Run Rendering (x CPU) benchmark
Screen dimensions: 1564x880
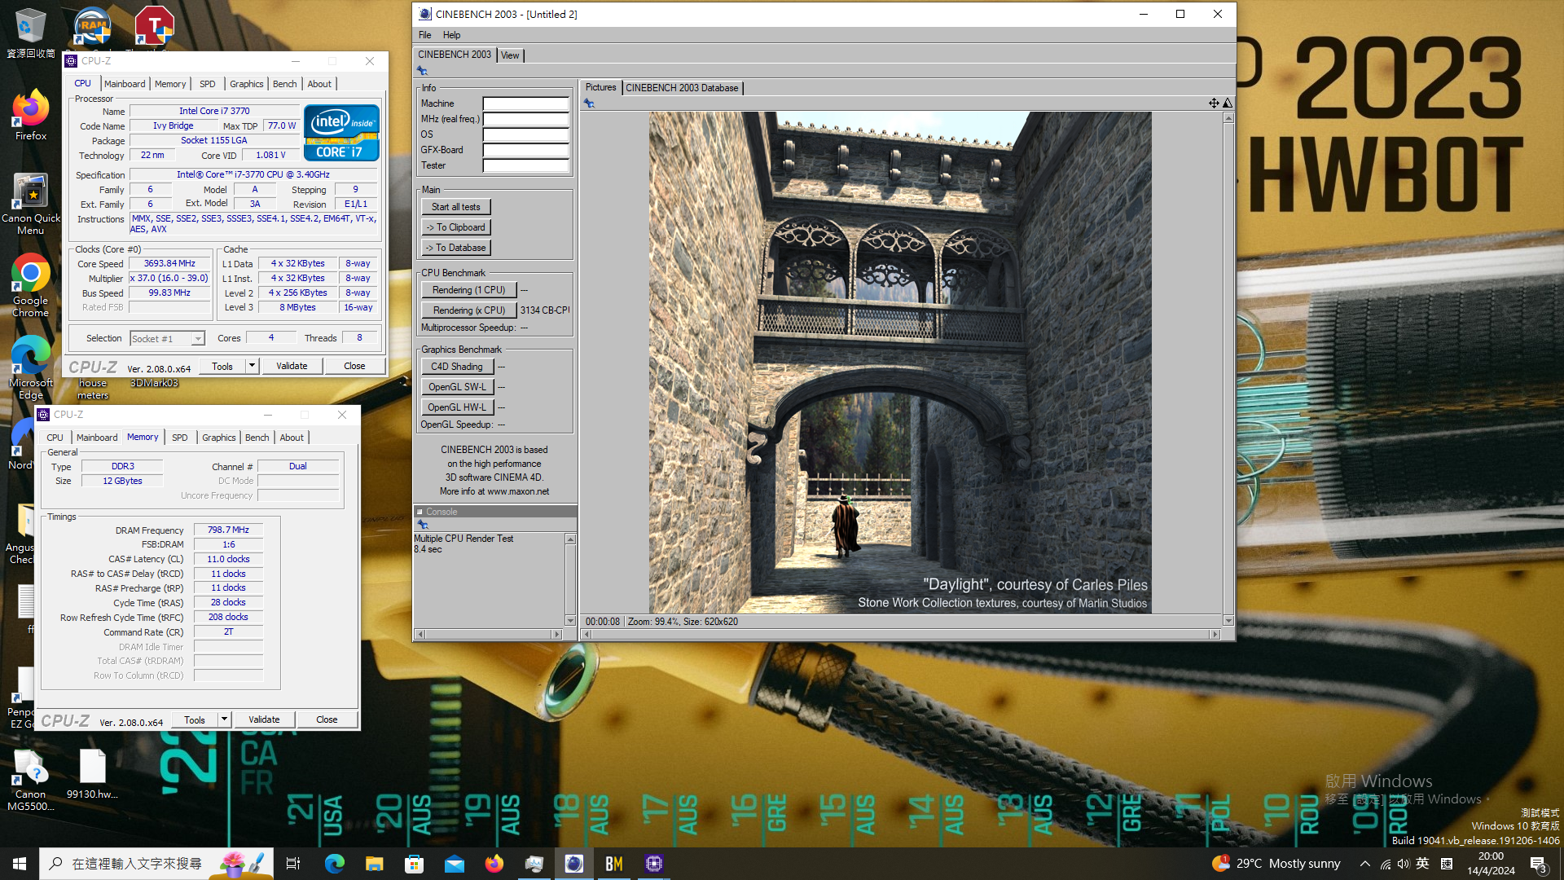coord(468,310)
